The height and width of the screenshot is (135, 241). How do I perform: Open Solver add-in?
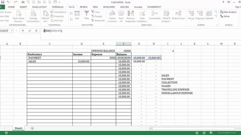225,16
